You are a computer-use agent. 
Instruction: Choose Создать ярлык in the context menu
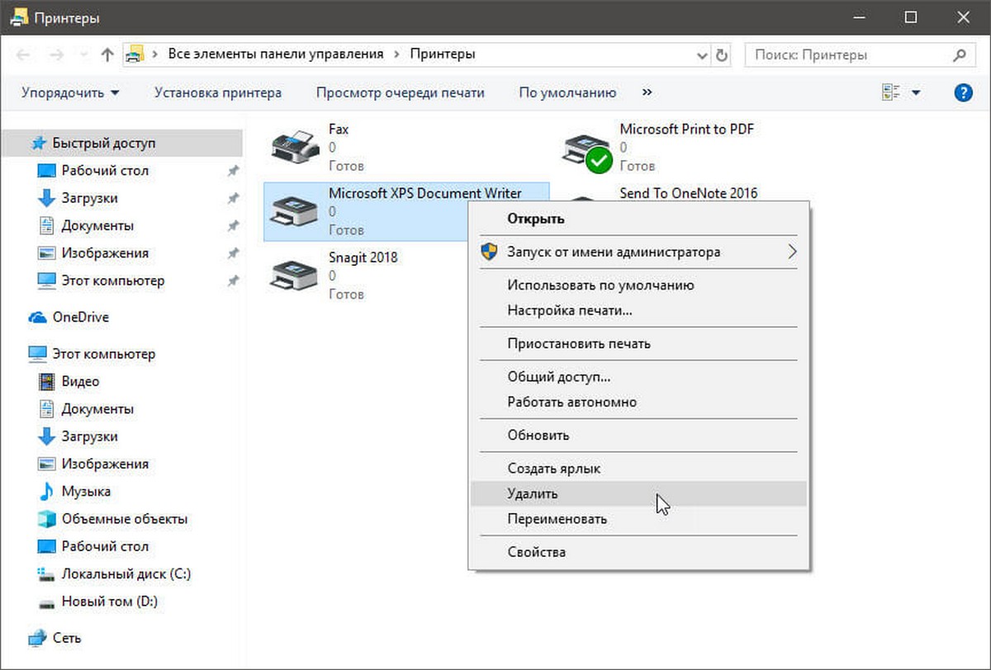coord(639,469)
